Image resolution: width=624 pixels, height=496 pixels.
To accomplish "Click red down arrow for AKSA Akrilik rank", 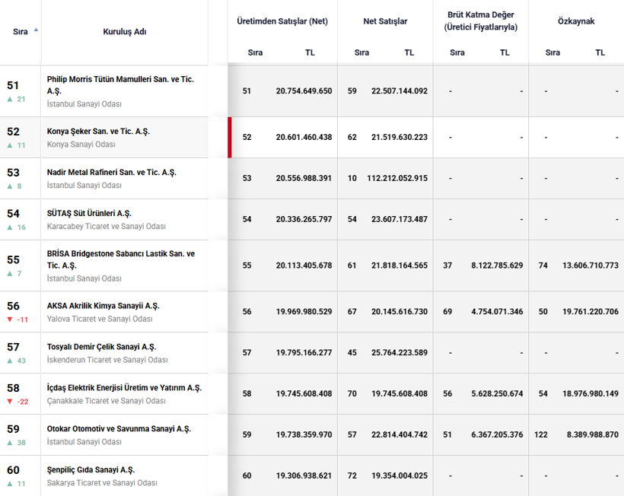I will [x=10, y=320].
